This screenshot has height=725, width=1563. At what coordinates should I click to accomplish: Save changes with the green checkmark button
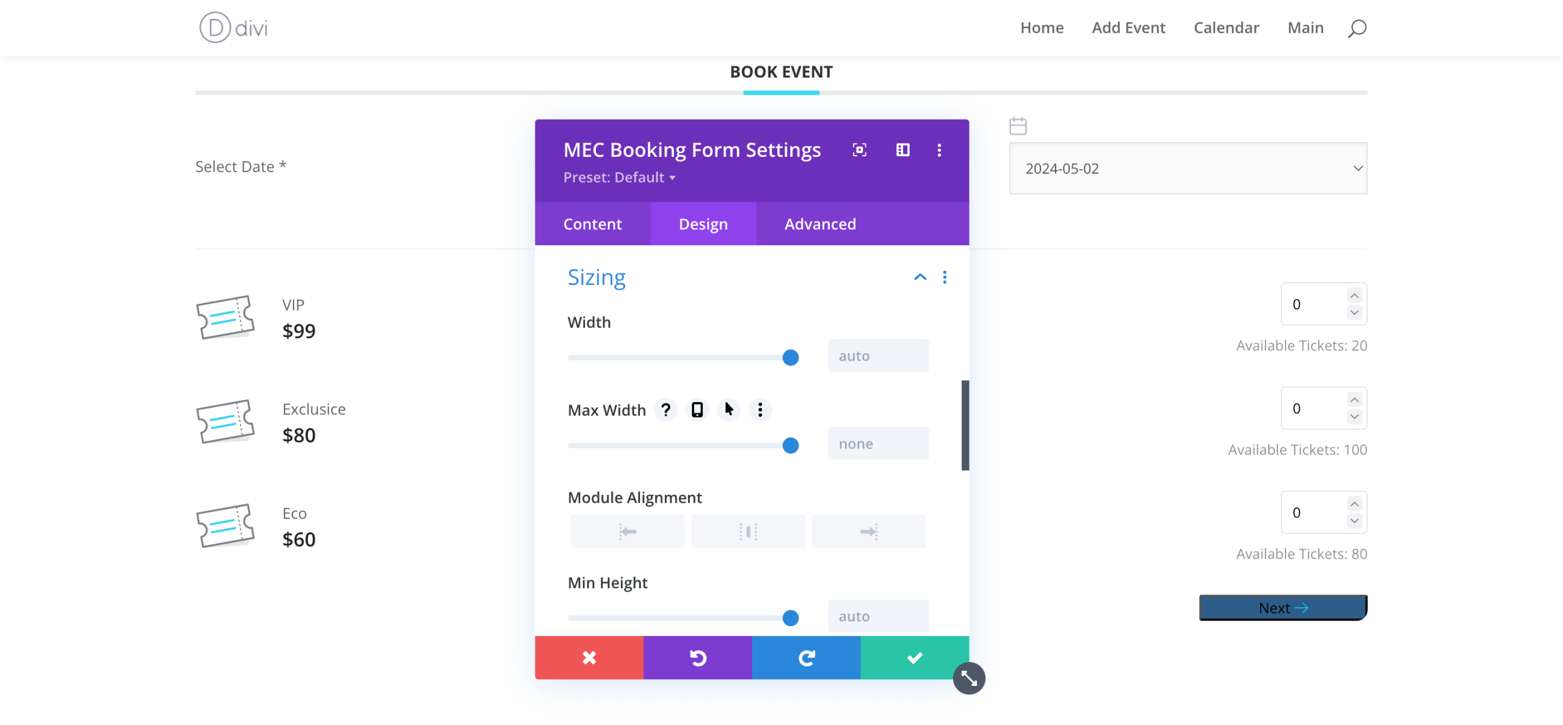914,657
